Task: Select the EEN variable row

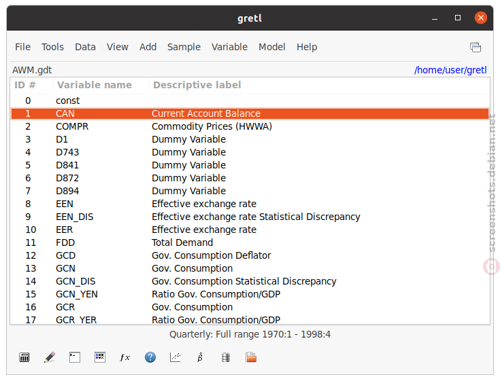Action: pyautogui.click(x=250, y=204)
